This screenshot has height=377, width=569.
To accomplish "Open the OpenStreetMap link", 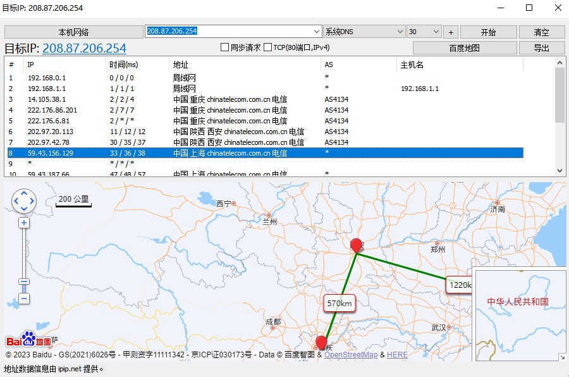I will click(x=351, y=354).
